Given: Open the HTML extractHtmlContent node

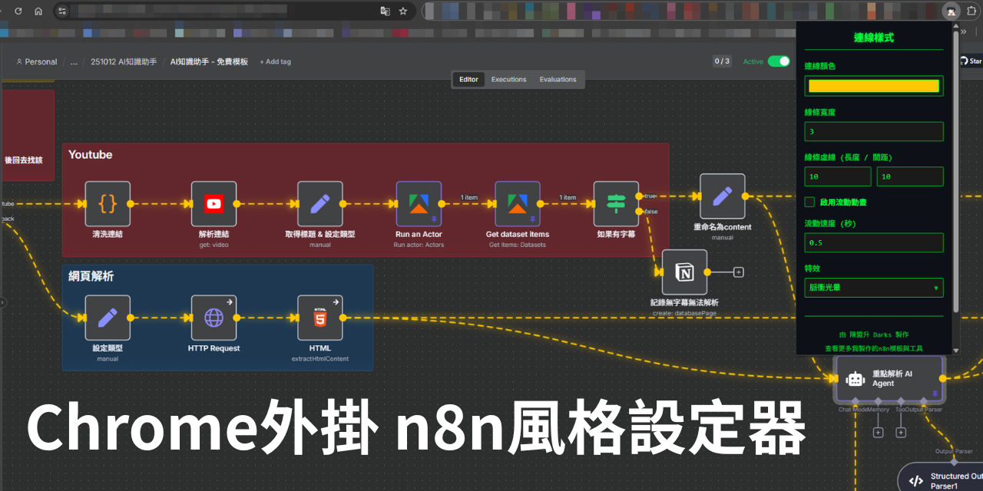Looking at the screenshot, I should tap(320, 318).
